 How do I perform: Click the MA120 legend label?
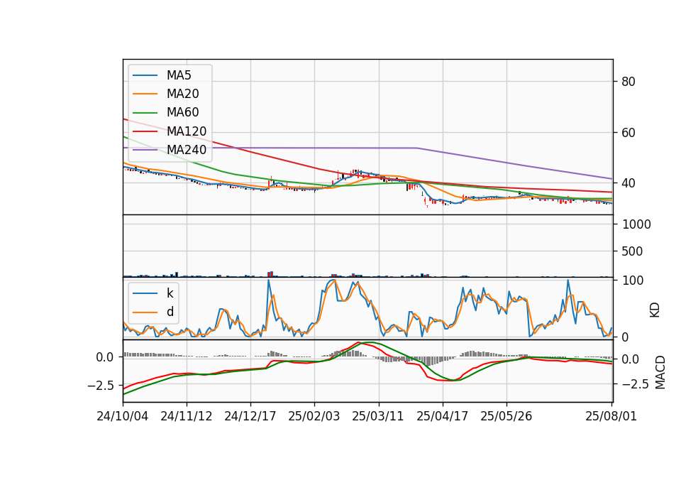(187, 131)
